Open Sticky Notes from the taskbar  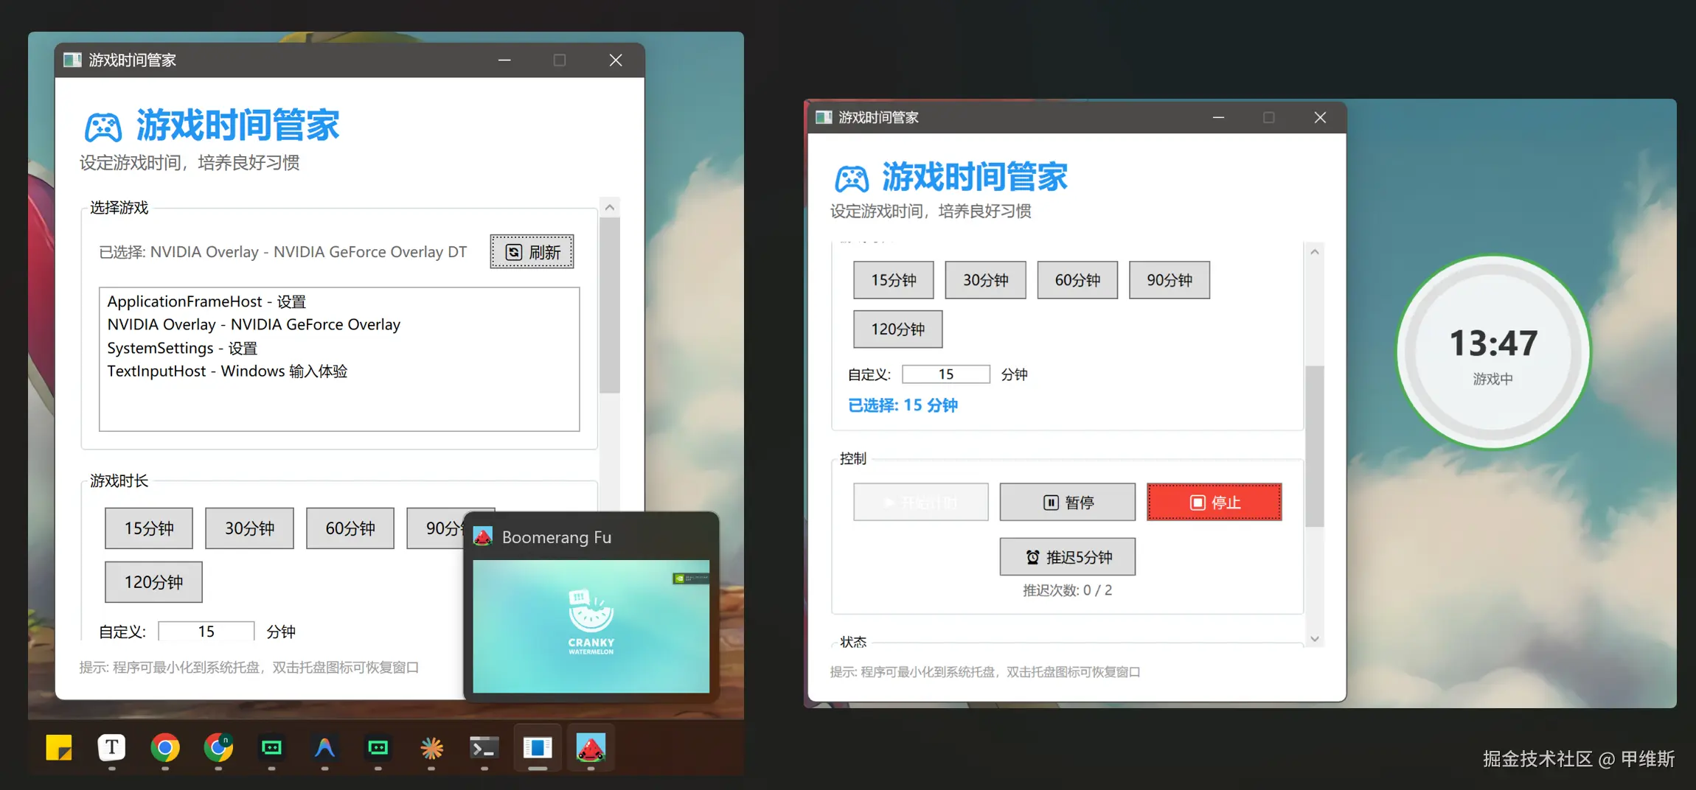tap(59, 748)
